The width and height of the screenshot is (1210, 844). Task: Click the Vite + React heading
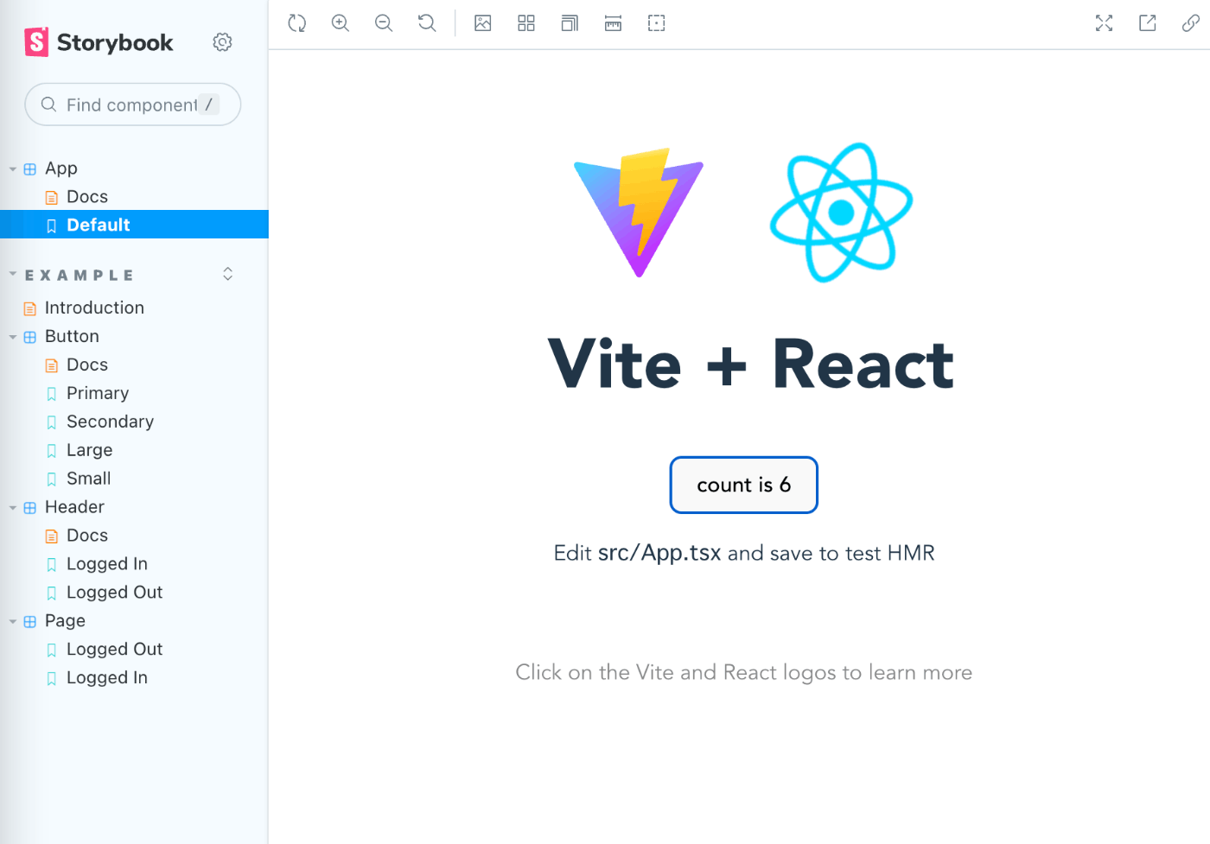click(751, 364)
